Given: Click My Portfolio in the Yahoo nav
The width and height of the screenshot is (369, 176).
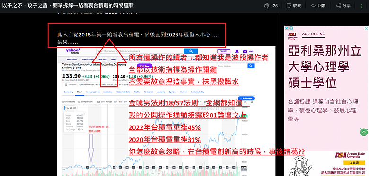Looking at the screenshot, I should [x=88, y=59].
